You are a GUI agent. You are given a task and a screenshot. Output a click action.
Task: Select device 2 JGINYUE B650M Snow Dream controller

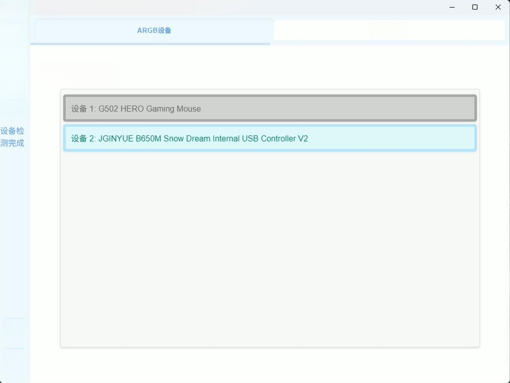[x=270, y=138]
